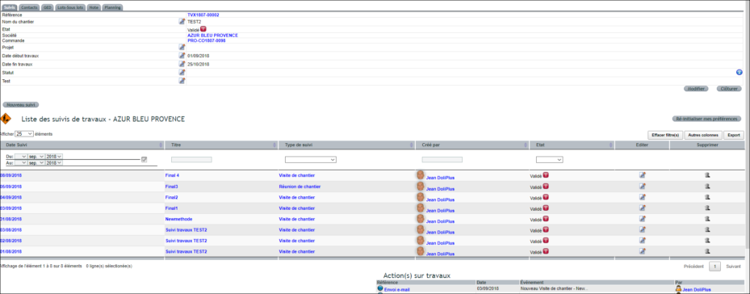Open the Newmethode title link

tap(178, 219)
